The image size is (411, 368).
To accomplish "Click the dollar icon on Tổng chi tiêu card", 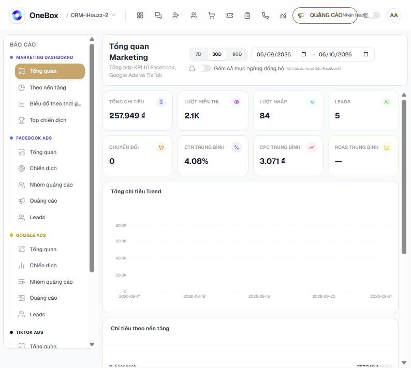I will pyautogui.click(x=161, y=102).
